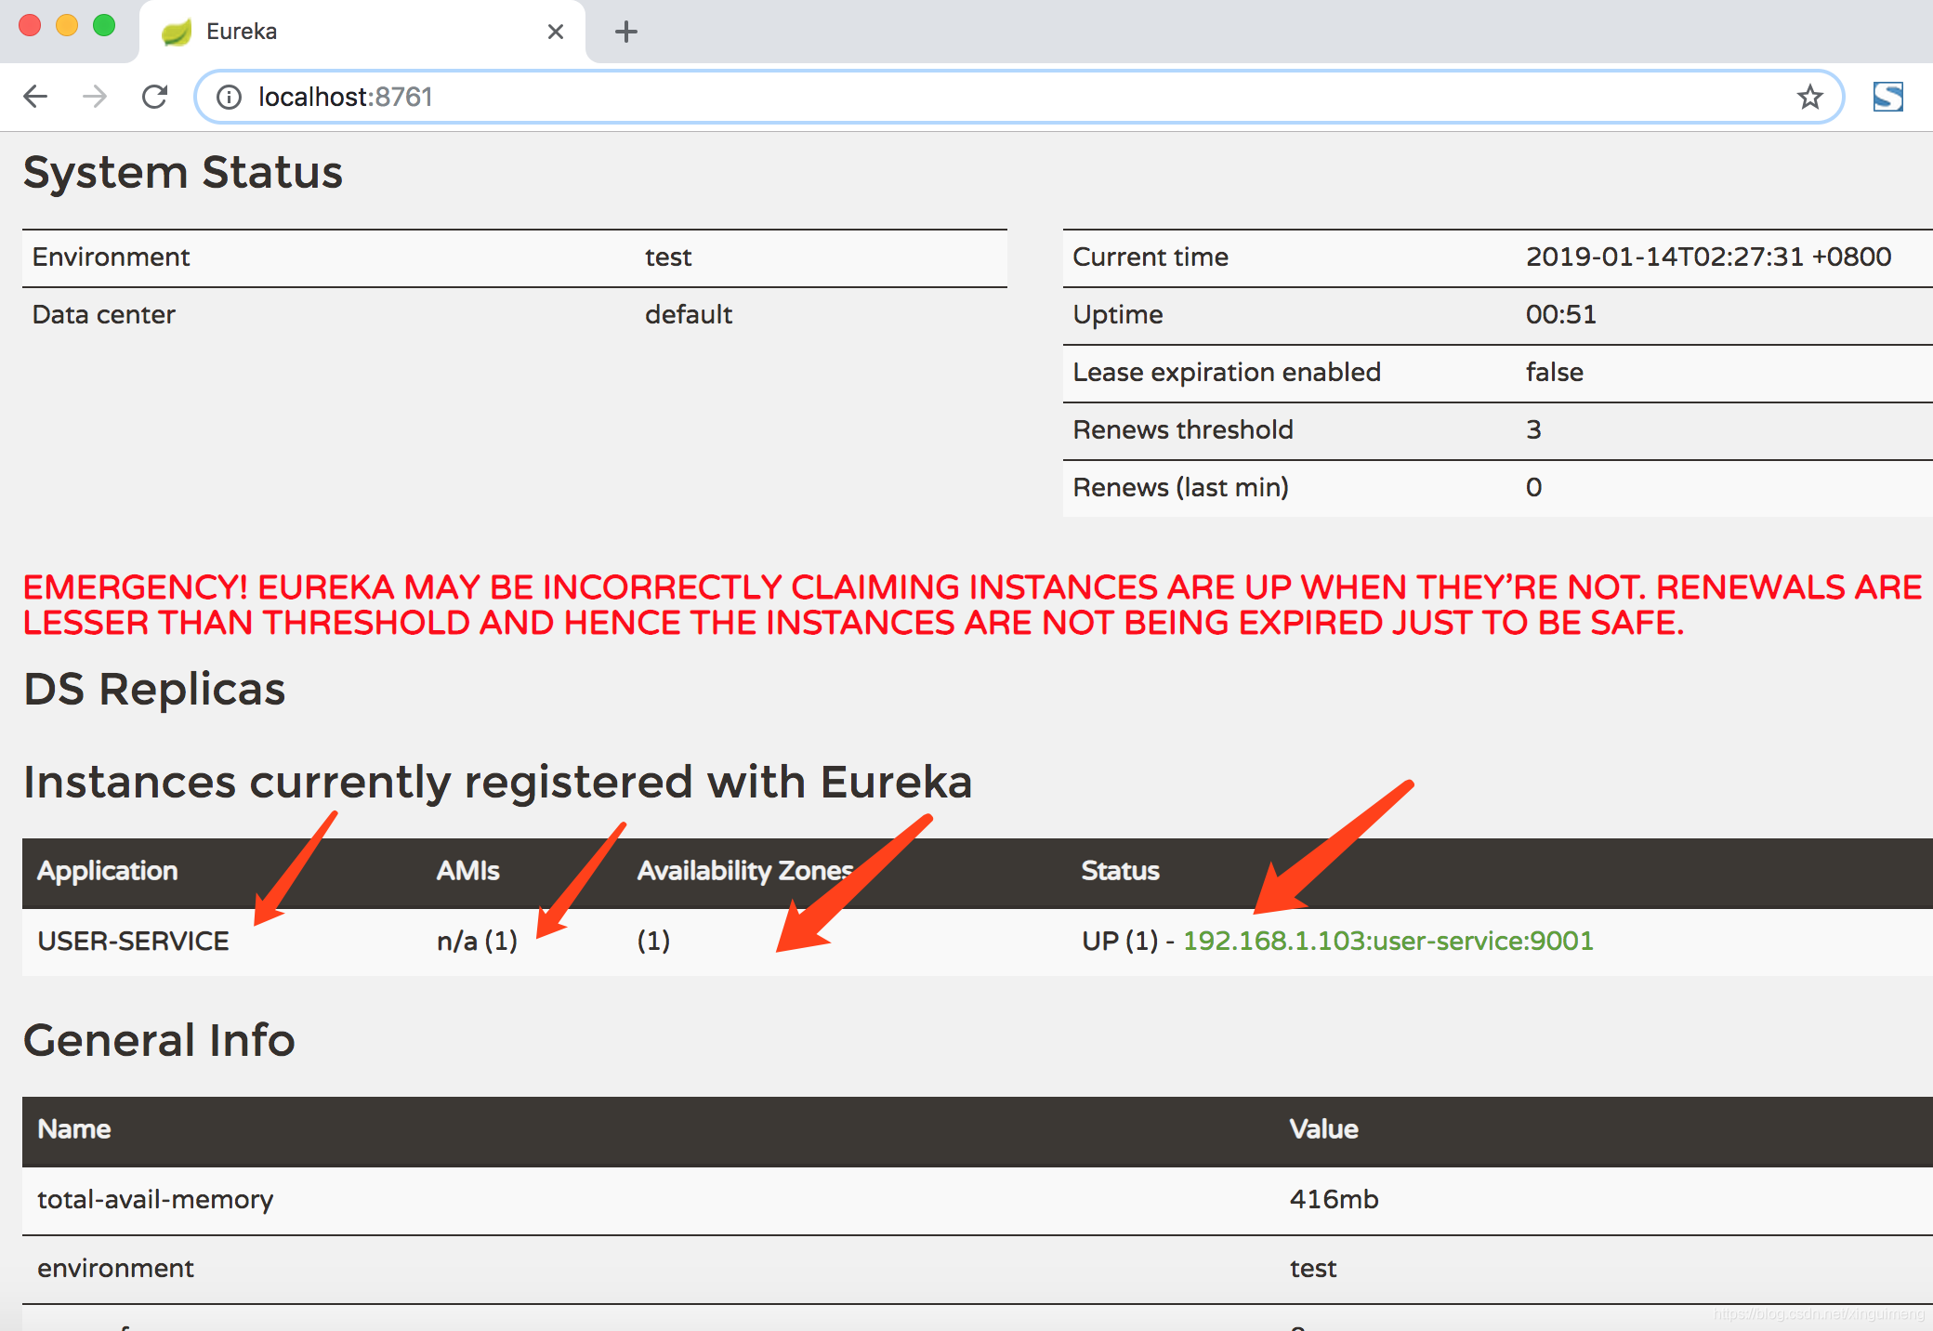
Task: Click Lease expiration enabled label
Action: point(1227,373)
